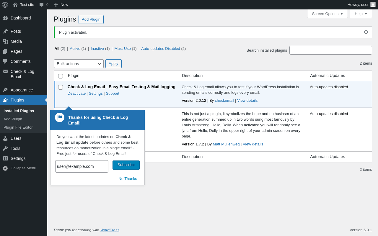This screenshot has height=236, width=378.
Task: Expand the Help panel
Action: pos(361,14)
